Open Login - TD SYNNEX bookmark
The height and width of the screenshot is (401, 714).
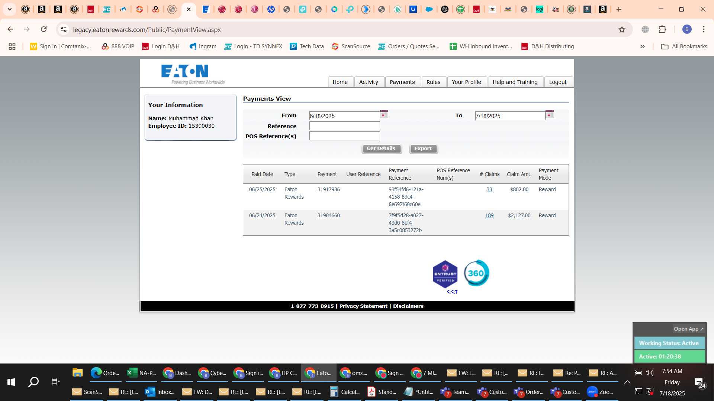(x=253, y=46)
